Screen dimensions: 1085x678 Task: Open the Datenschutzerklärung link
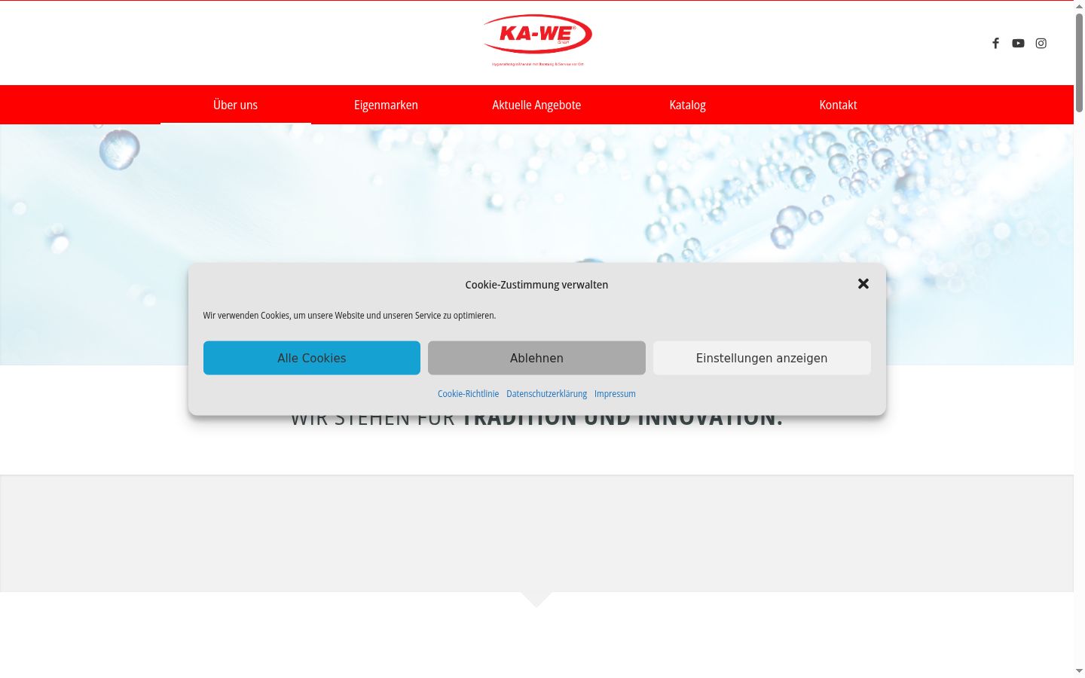546,394
